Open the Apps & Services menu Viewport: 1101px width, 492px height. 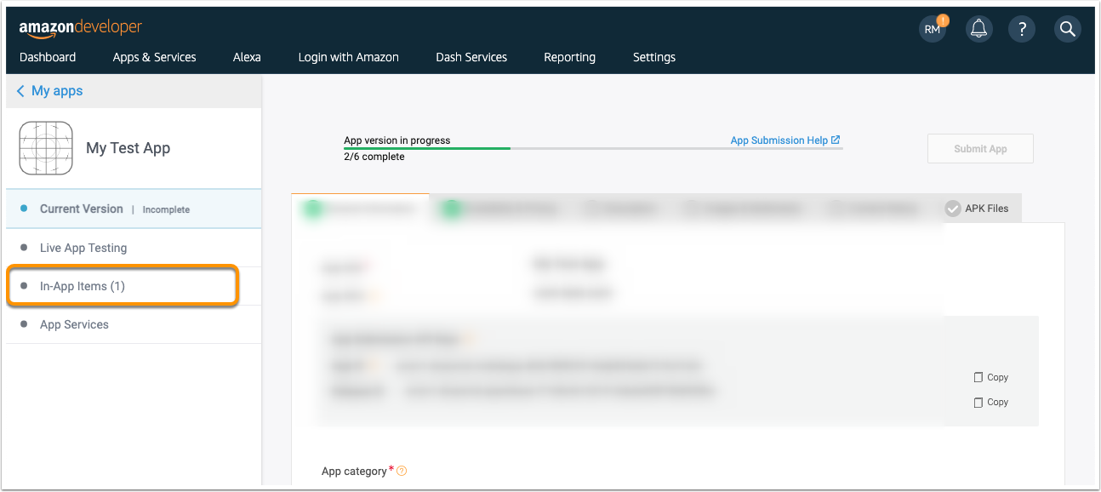[155, 57]
